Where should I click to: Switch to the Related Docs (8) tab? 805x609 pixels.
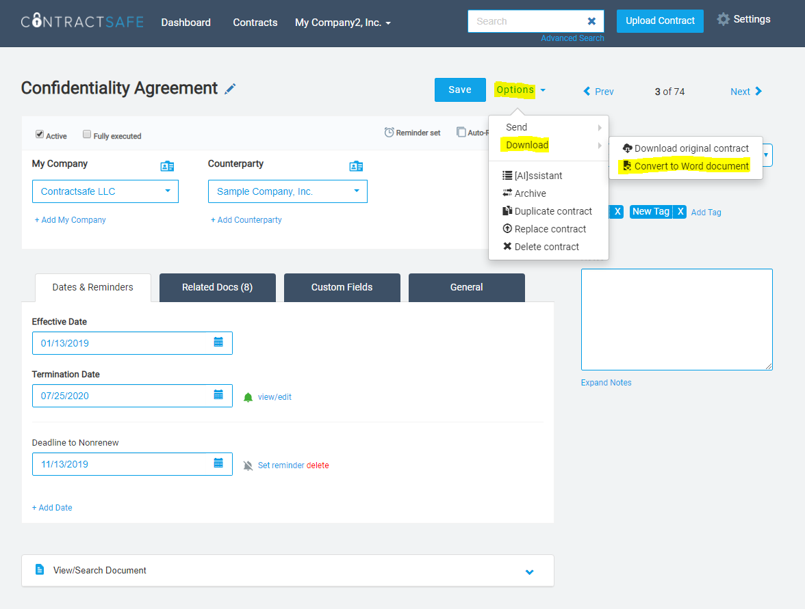click(217, 288)
